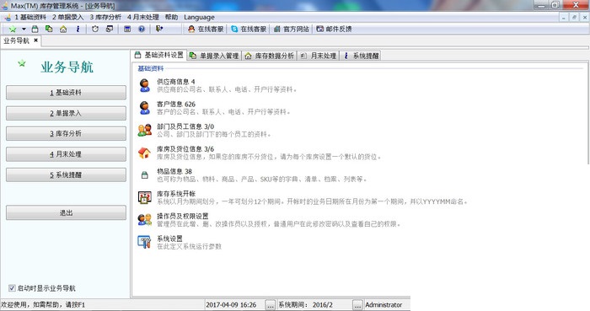Screen dimensions: 590x311
Task: Open the 帮助 menu
Action: 171,18
